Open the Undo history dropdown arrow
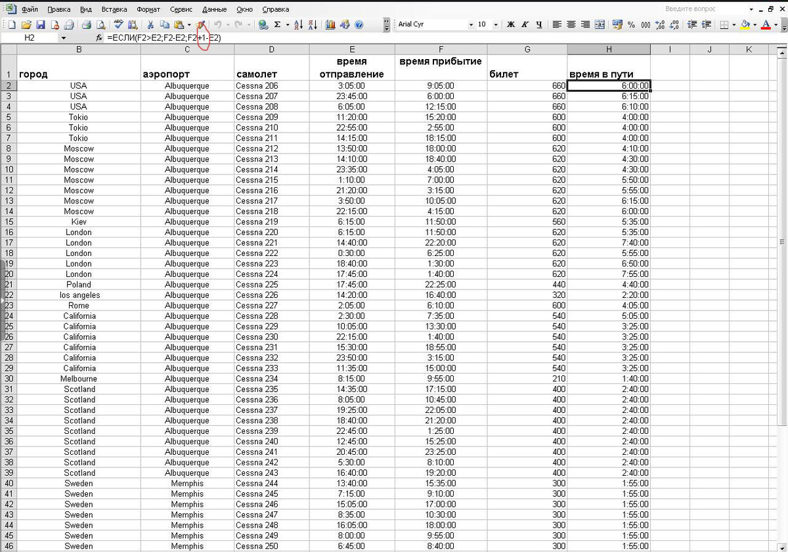The height and width of the screenshot is (552, 788). [x=228, y=24]
